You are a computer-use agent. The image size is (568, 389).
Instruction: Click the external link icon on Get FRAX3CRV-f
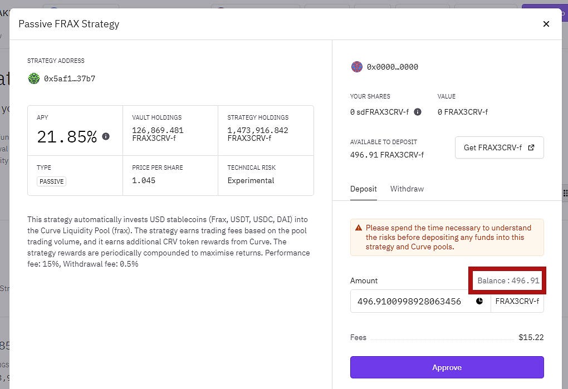pos(531,147)
